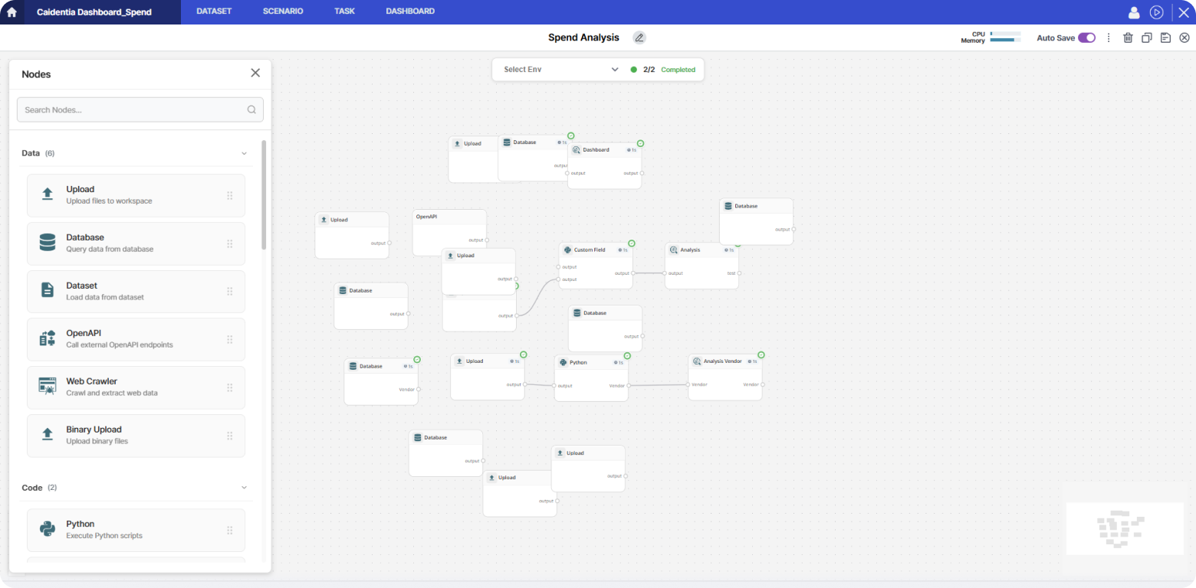Select the OpenAPI node in list
This screenshot has height=588, width=1196.
point(136,339)
